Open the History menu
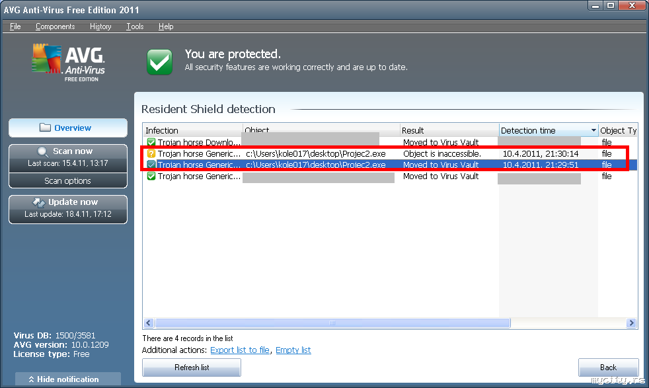This screenshot has height=388, width=649. click(x=100, y=26)
